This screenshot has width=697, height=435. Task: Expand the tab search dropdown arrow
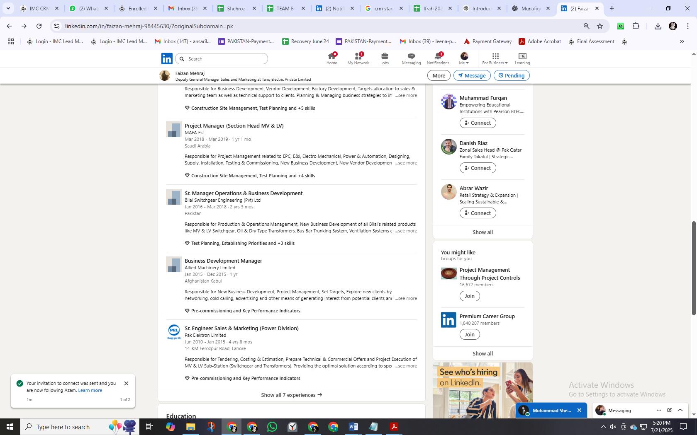click(8, 8)
